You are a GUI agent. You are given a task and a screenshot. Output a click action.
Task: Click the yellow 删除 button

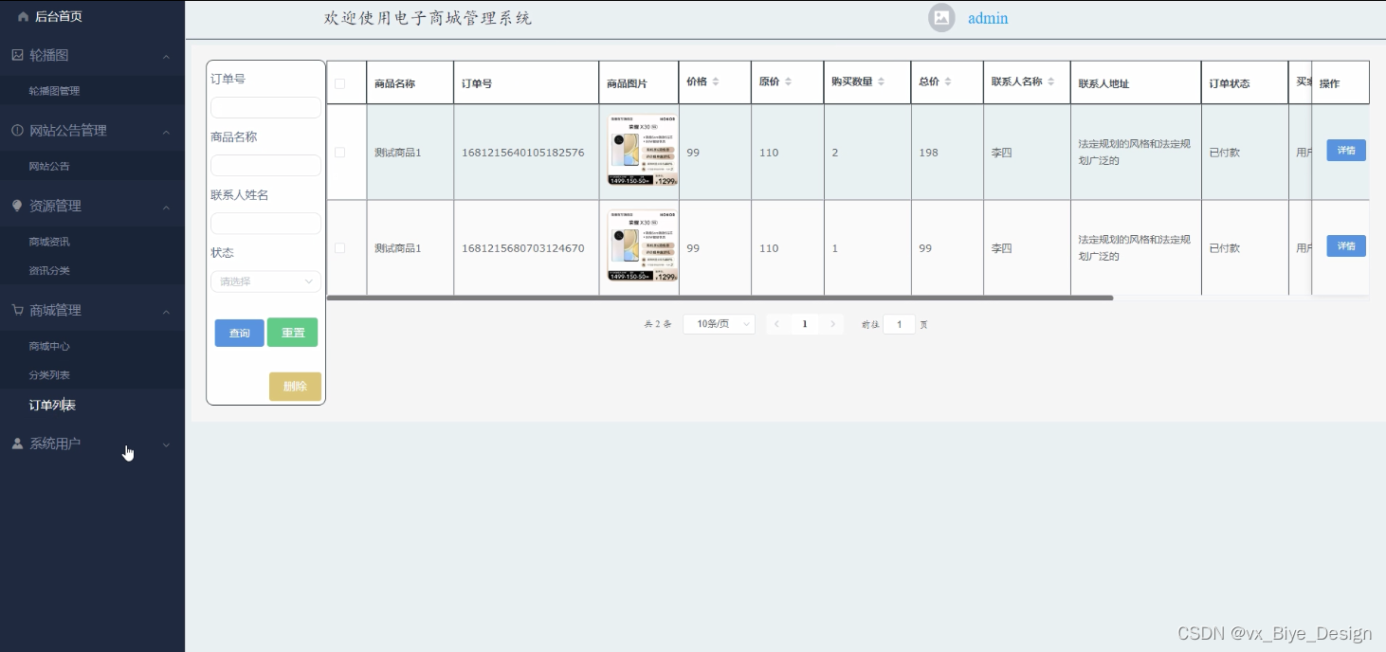(x=295, y=387)
